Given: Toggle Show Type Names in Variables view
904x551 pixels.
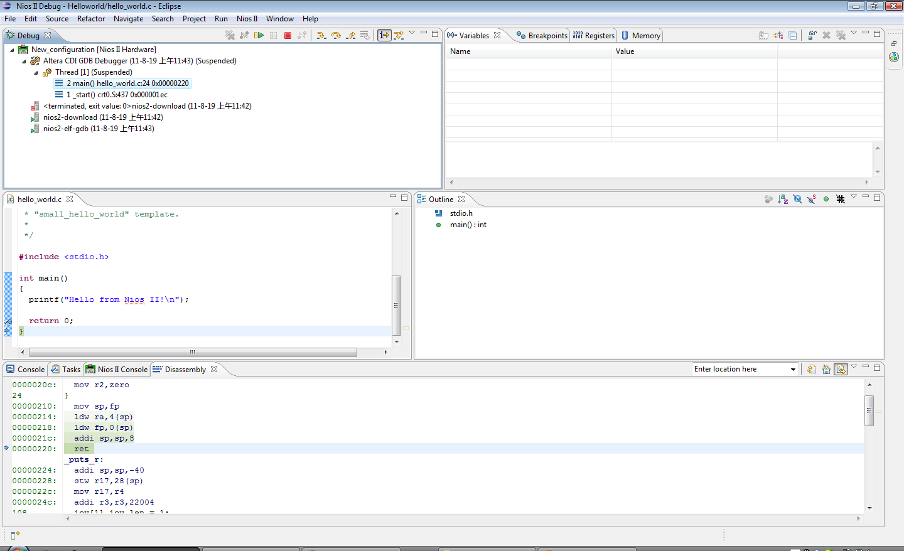Looking at the screenshot, I should (x=763, y=35).
